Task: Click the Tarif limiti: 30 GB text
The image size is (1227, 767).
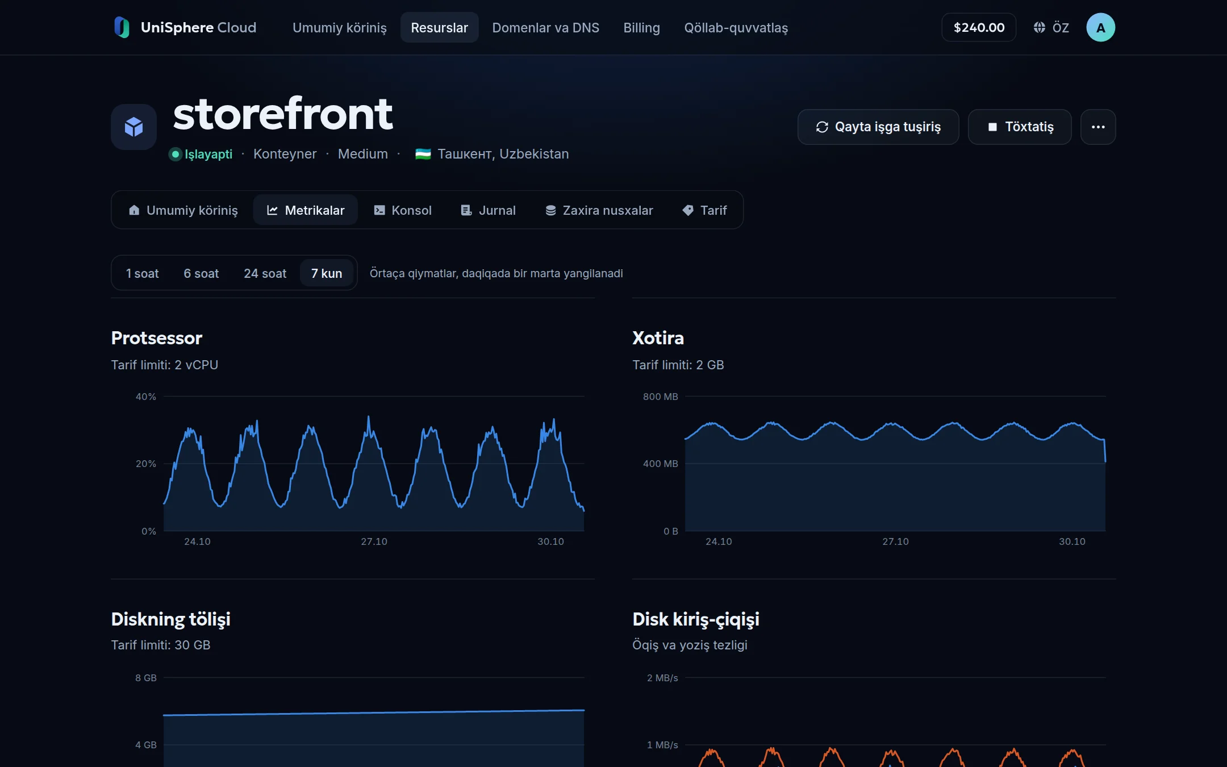Action: point(161,645)
